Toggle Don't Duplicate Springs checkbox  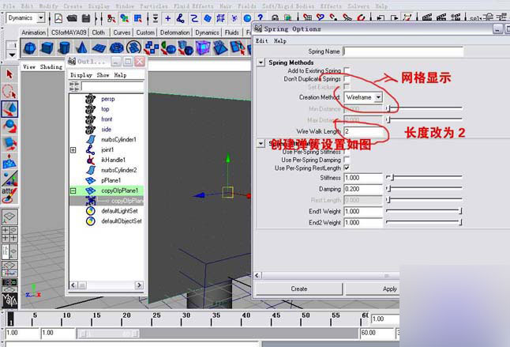point(347,79)
